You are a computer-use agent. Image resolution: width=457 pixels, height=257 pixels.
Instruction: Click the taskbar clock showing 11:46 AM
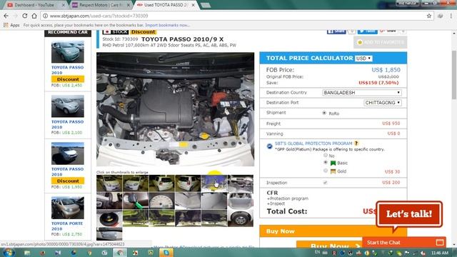tap(440, 253)
